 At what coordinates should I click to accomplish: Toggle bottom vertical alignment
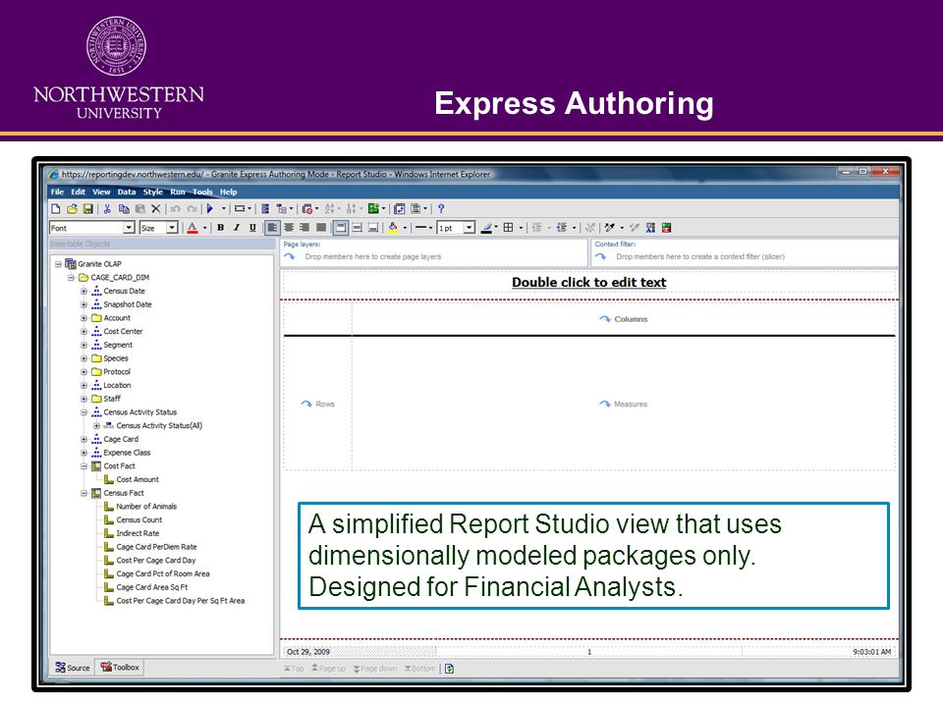pyautogui.click(x=373, y=227)
